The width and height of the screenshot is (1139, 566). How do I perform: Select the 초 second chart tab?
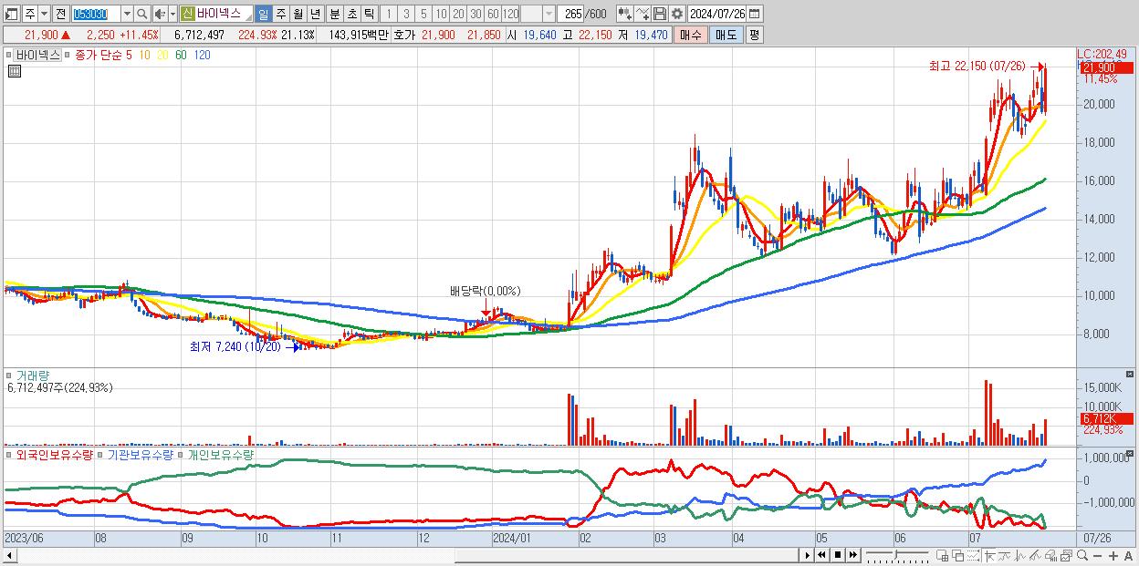click(351, 14)
